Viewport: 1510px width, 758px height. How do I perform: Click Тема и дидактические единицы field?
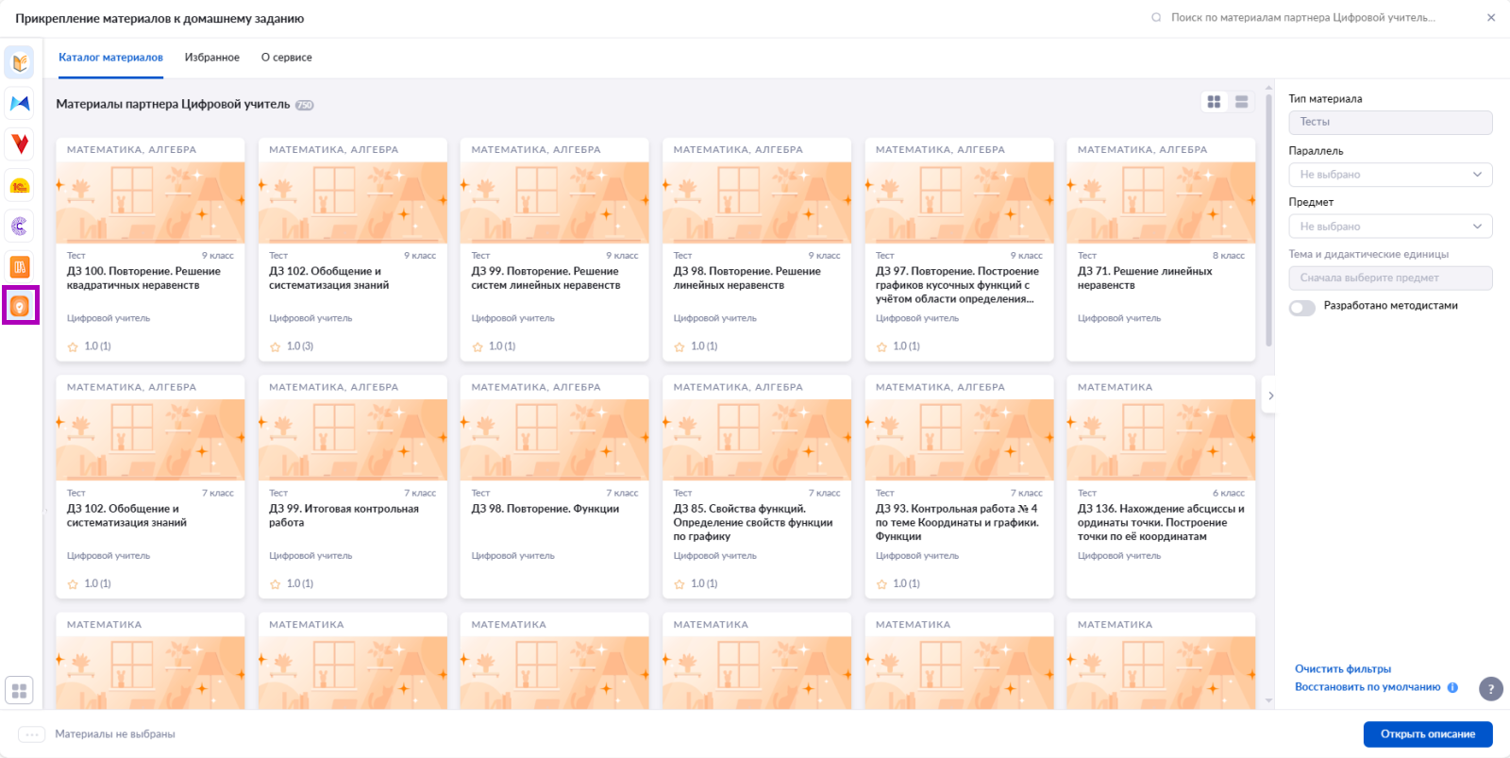click(1390, 278)
